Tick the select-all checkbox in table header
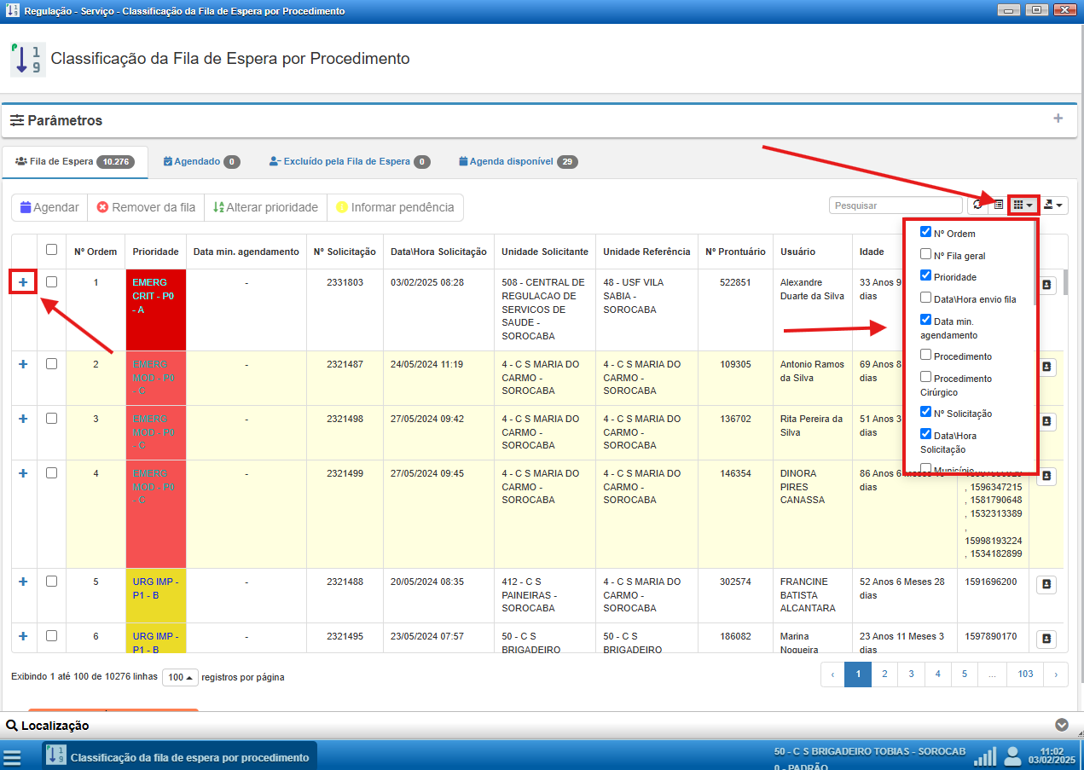The height and width of the screenshot is (770, 1084). coord(51,250)
